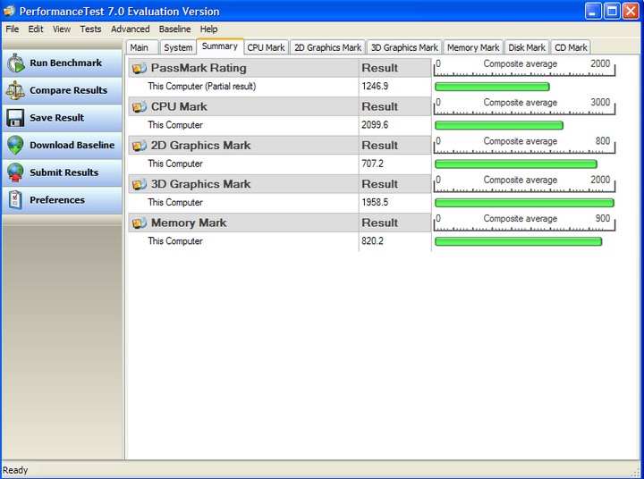Open the Tests menu
This screenshot has height=479, width=644.
[x=90, y=29]
